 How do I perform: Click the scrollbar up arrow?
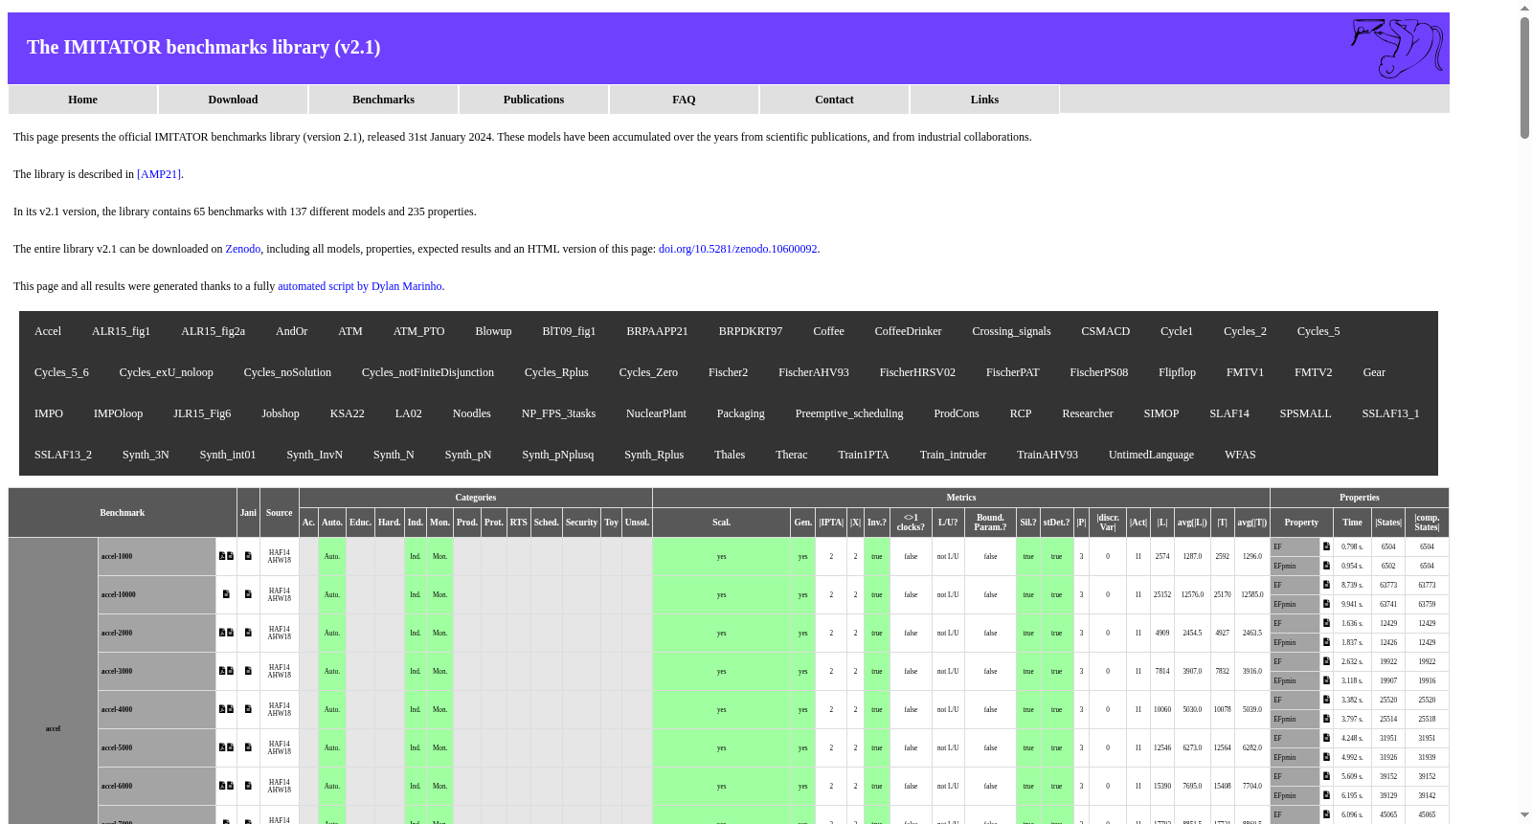pos(1524,8)
